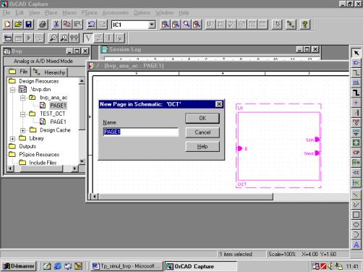Switch to the Hierarchy tab
363x272 pixels.
49,72
